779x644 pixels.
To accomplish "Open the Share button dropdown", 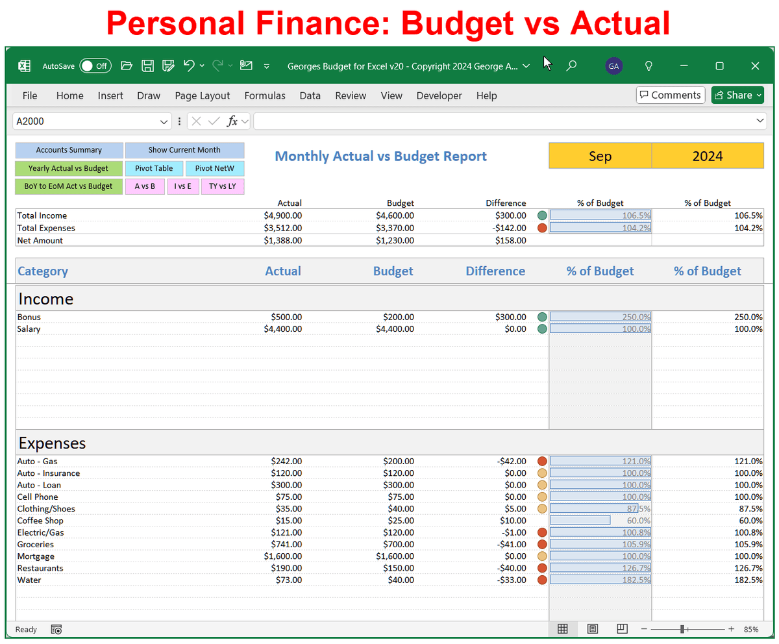I will click(759, 95).
